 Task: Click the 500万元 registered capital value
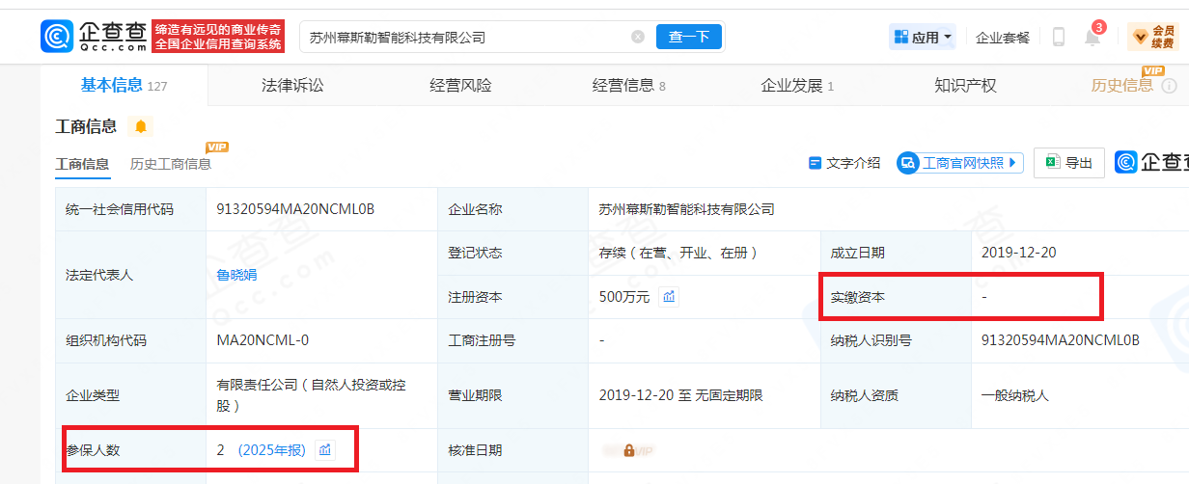coord(624,297)
